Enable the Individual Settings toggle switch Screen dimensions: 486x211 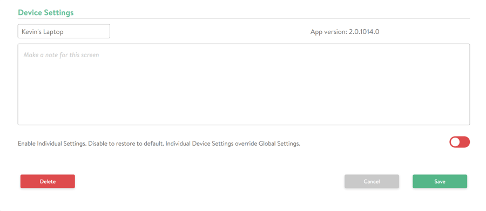click(460, 142)
